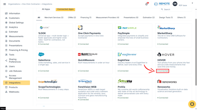Select the All category filter tab
197x110 pixels.
[39, 18]
